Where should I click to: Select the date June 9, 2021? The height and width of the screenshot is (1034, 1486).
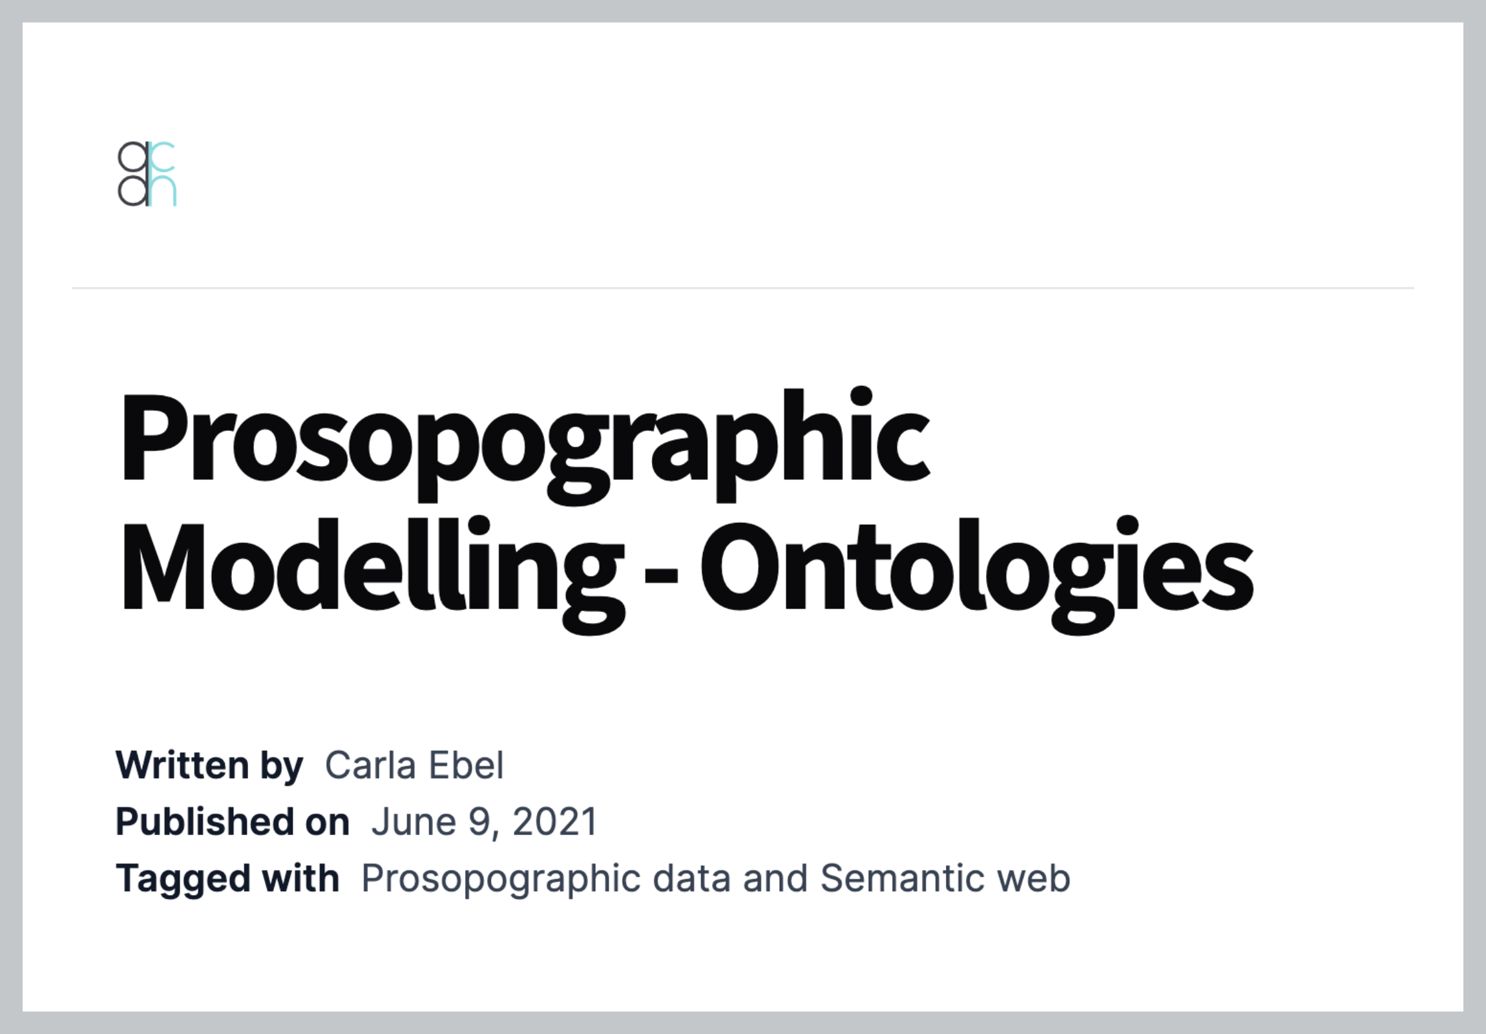pos(484,822)
